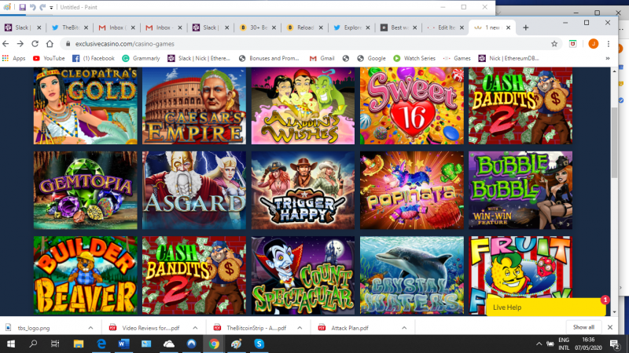Screen dimensions: 629x353
Task: Open the (1) Facebook bookmark
Action: [x=94, y=58]
